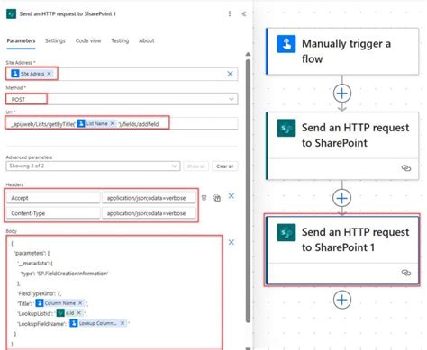
Task: Delete the Accept header row
Action: point(204,198)
